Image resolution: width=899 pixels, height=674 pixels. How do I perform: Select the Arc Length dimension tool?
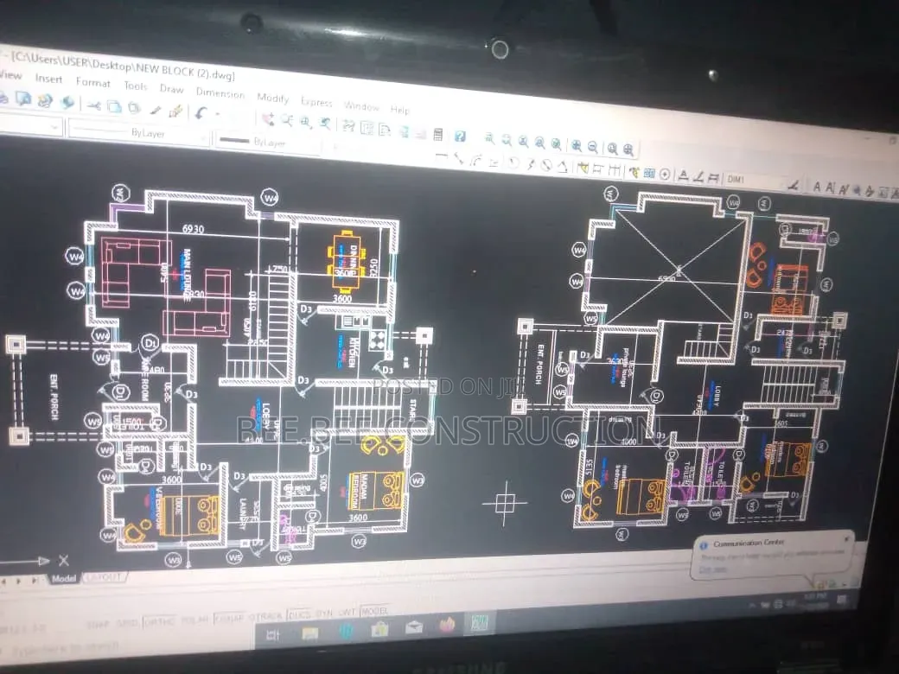click(476, 161)
